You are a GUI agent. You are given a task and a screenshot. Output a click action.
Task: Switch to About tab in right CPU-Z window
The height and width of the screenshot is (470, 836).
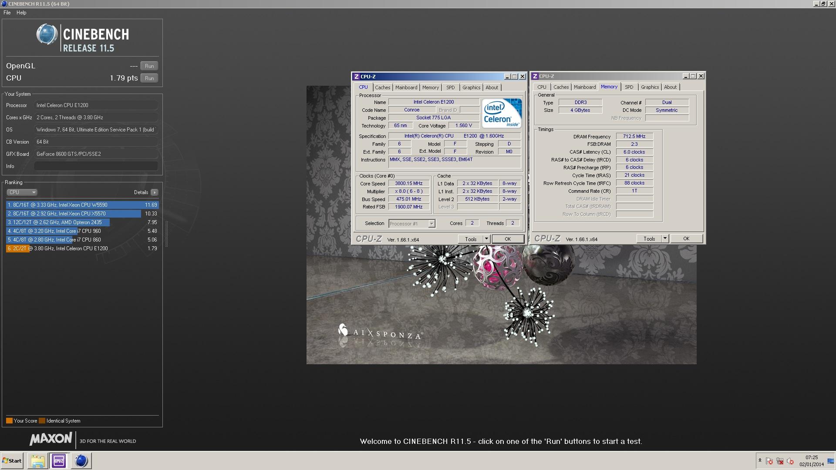click(x=671, y=87)
